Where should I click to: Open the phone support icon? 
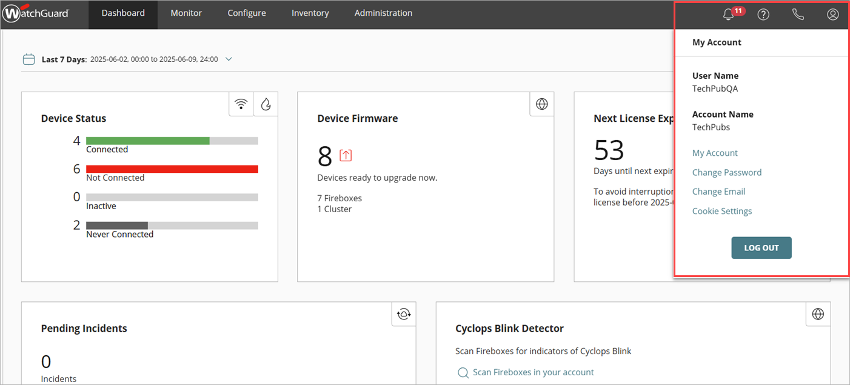[x=798, y=15]
